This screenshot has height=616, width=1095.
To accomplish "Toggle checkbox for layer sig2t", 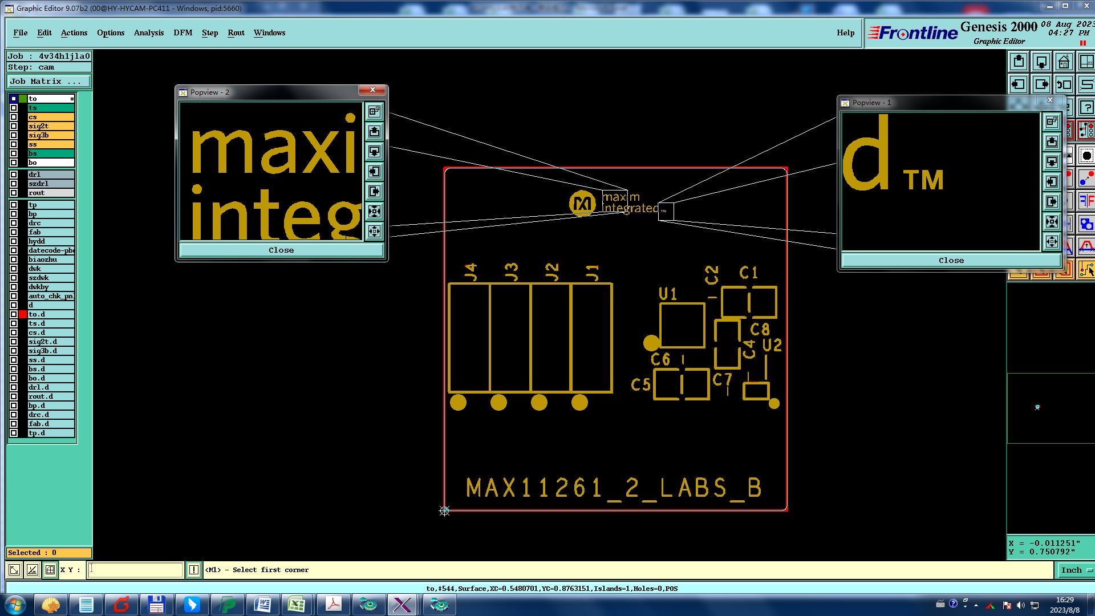I will coord(14,126).
